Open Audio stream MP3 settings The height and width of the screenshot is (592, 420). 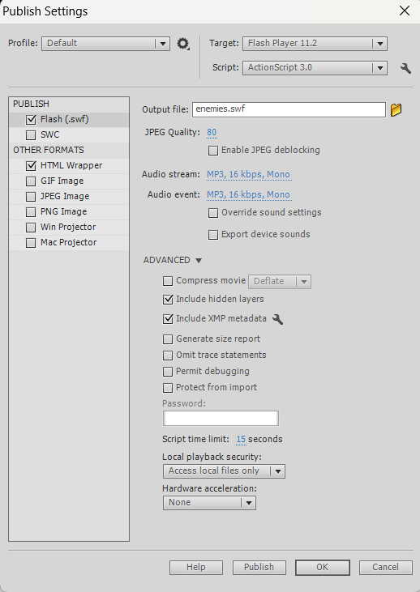[248, 174]
